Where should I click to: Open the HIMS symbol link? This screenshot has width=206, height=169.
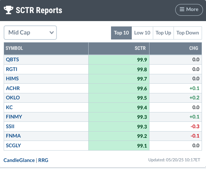click(x=12, y=79)
